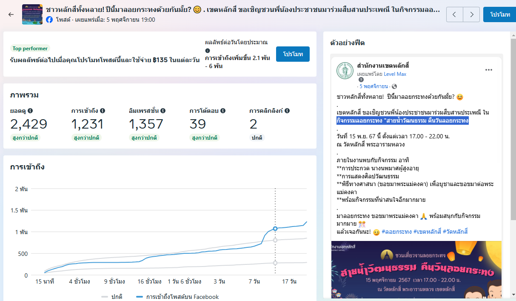Image resolution: width=516 pixels, height=301 pixels.
Task: Click info icon next to การโต้ตอบ
Action: pos(223,111)
